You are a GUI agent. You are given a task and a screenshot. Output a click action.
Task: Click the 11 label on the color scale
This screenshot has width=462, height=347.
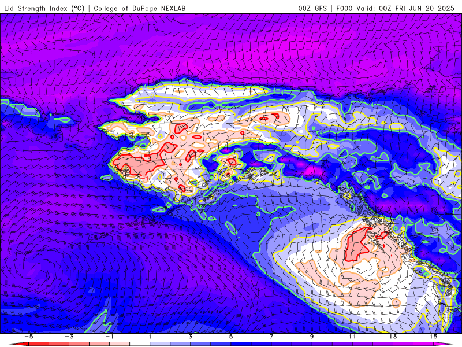coord(352,337)
